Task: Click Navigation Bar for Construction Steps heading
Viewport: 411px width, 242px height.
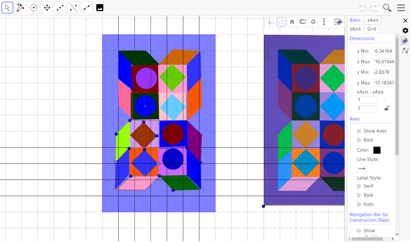Action: point(370,217)
